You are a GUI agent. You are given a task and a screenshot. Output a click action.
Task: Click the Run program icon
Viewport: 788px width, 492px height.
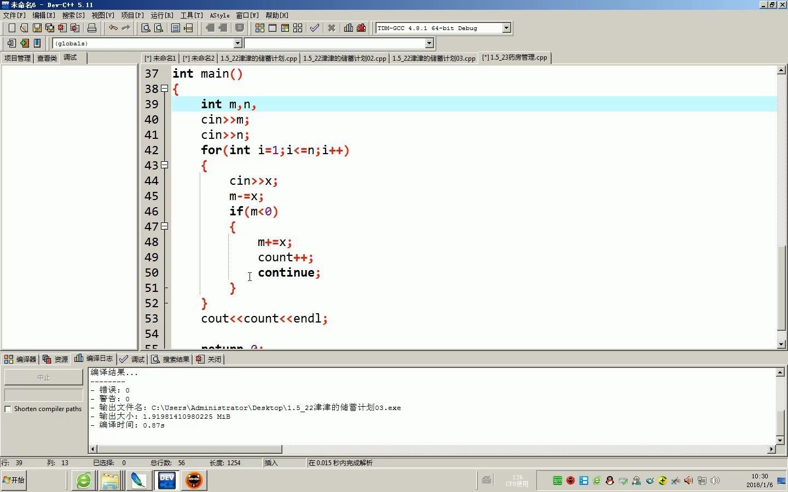coord(273,28)
